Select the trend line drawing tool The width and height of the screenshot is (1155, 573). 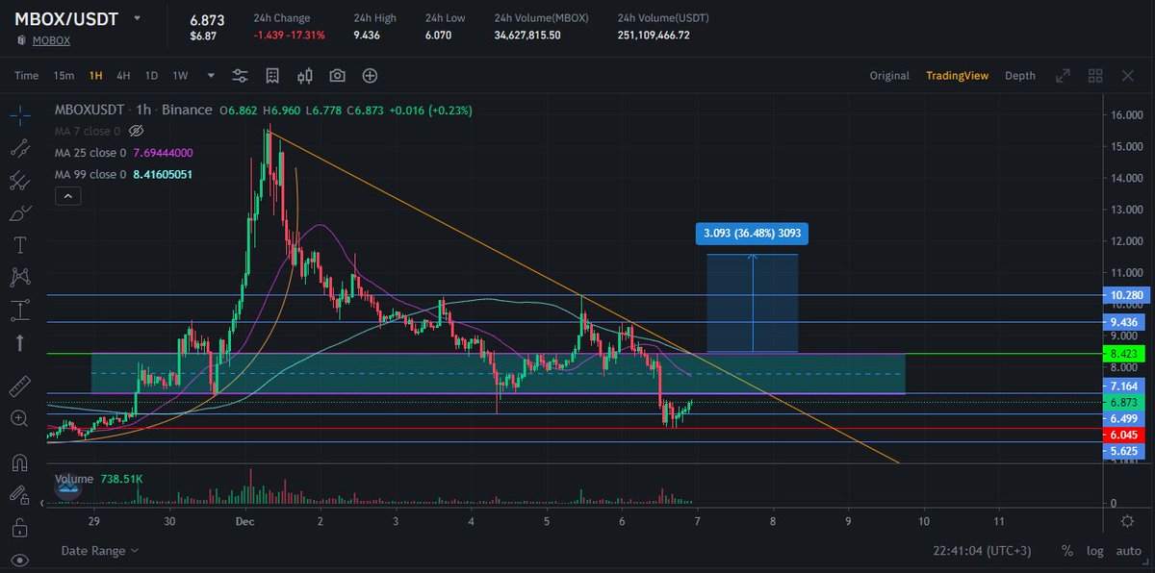click(x=19, y=147)
